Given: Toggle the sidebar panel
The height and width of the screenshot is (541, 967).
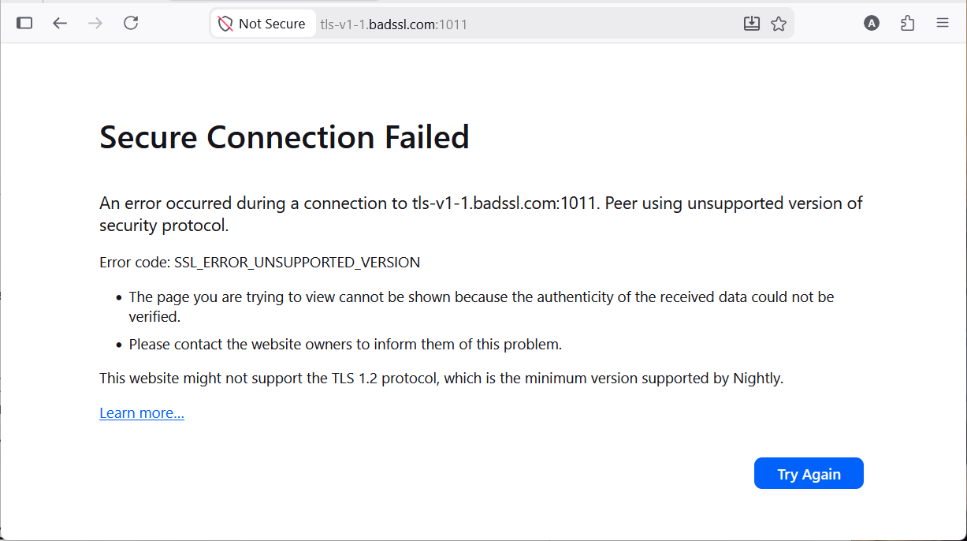Looking at the screenshot, I should 24,23.
